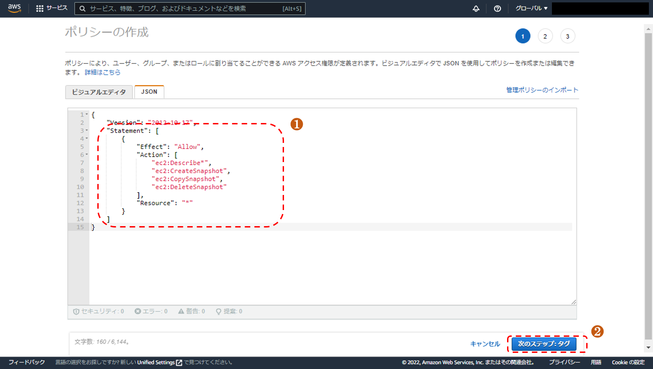653x369 pixels.
Task: Click the キャンセル link
Action: pyautogui.click(x=485, y=344)
